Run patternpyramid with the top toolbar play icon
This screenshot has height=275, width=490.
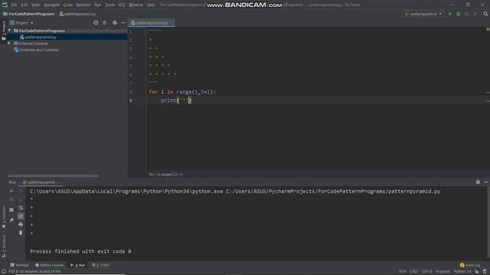coord(450,14)
